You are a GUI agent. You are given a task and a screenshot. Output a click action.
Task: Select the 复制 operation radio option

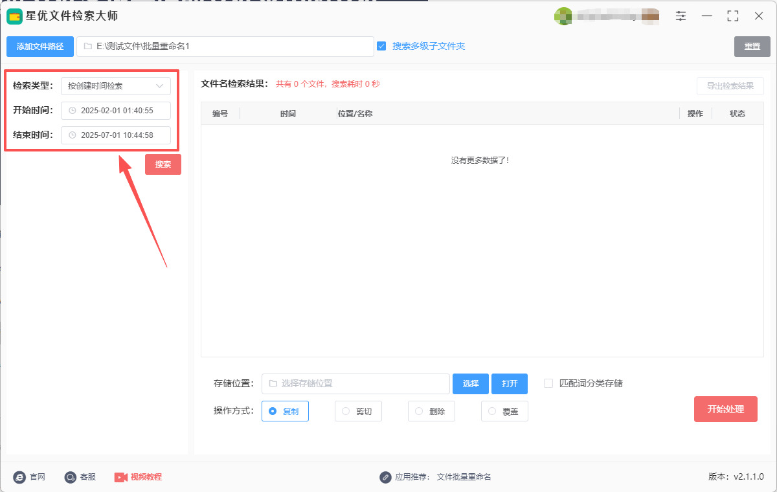pos(285,411)
